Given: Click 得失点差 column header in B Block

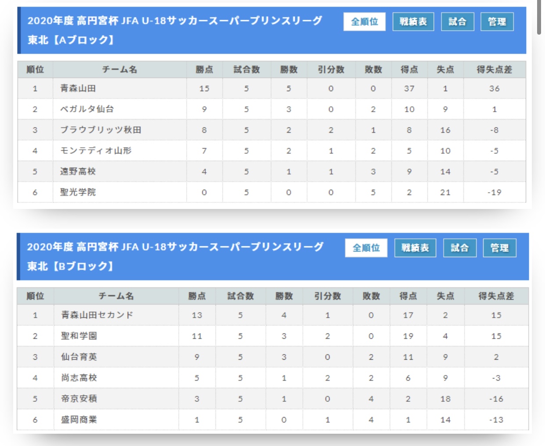Looking at the screenshot, I should [x=496, y=296].
